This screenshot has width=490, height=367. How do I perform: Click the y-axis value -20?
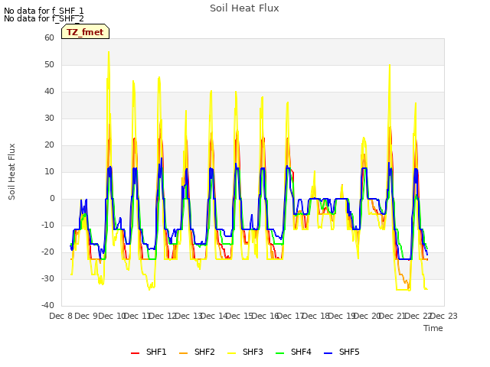(x=48, y=252)
